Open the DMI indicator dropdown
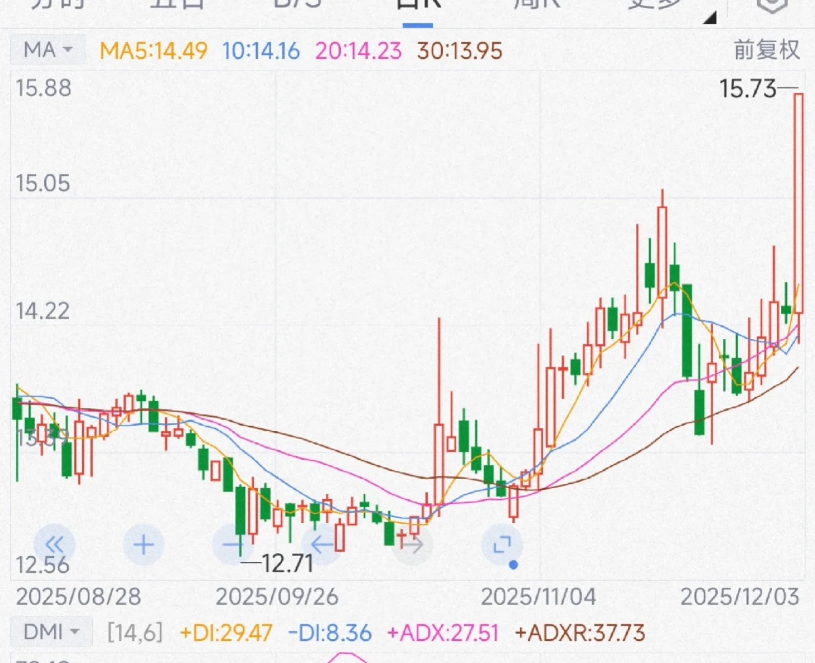815x663 pixels. point(52,632)
